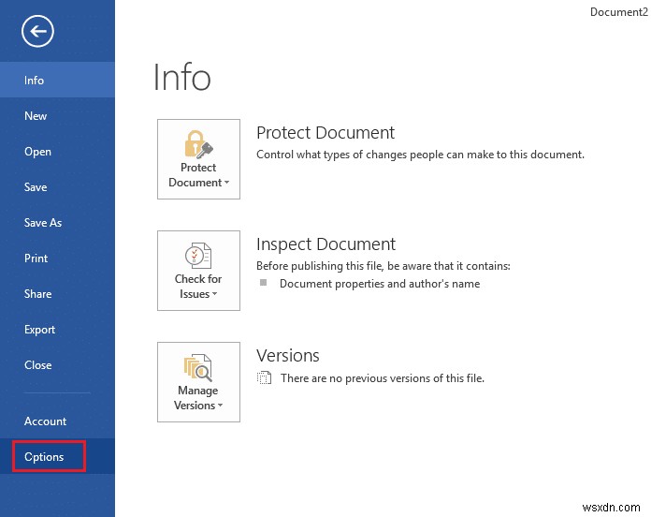Choose Open in the sidebar

(x=57, y=152)
